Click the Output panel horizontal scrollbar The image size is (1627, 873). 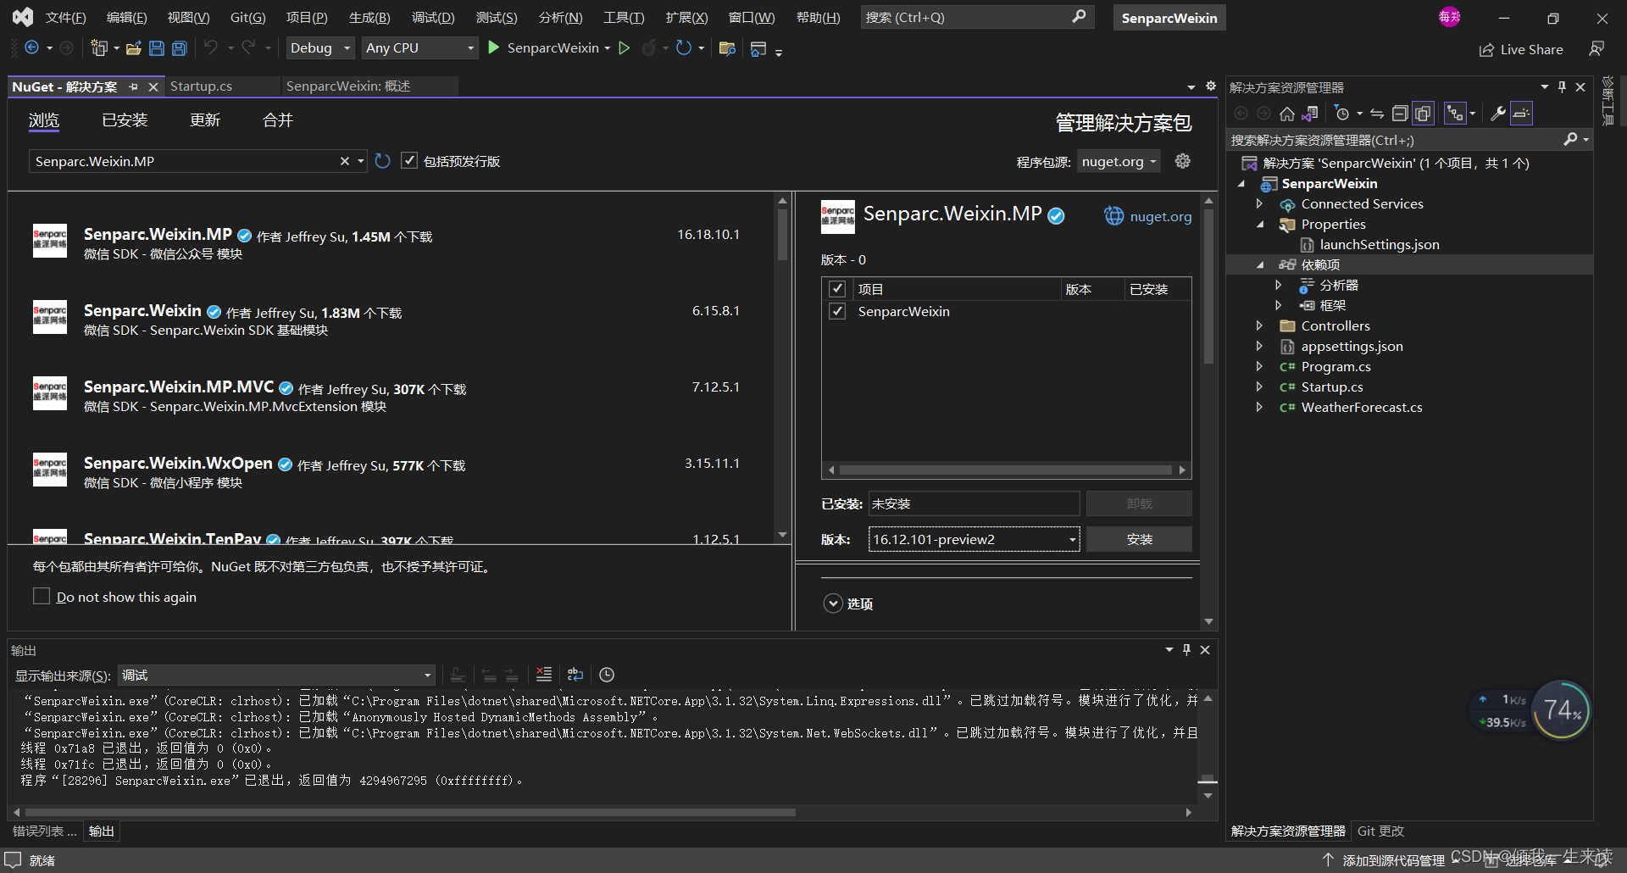click(410, 812)
